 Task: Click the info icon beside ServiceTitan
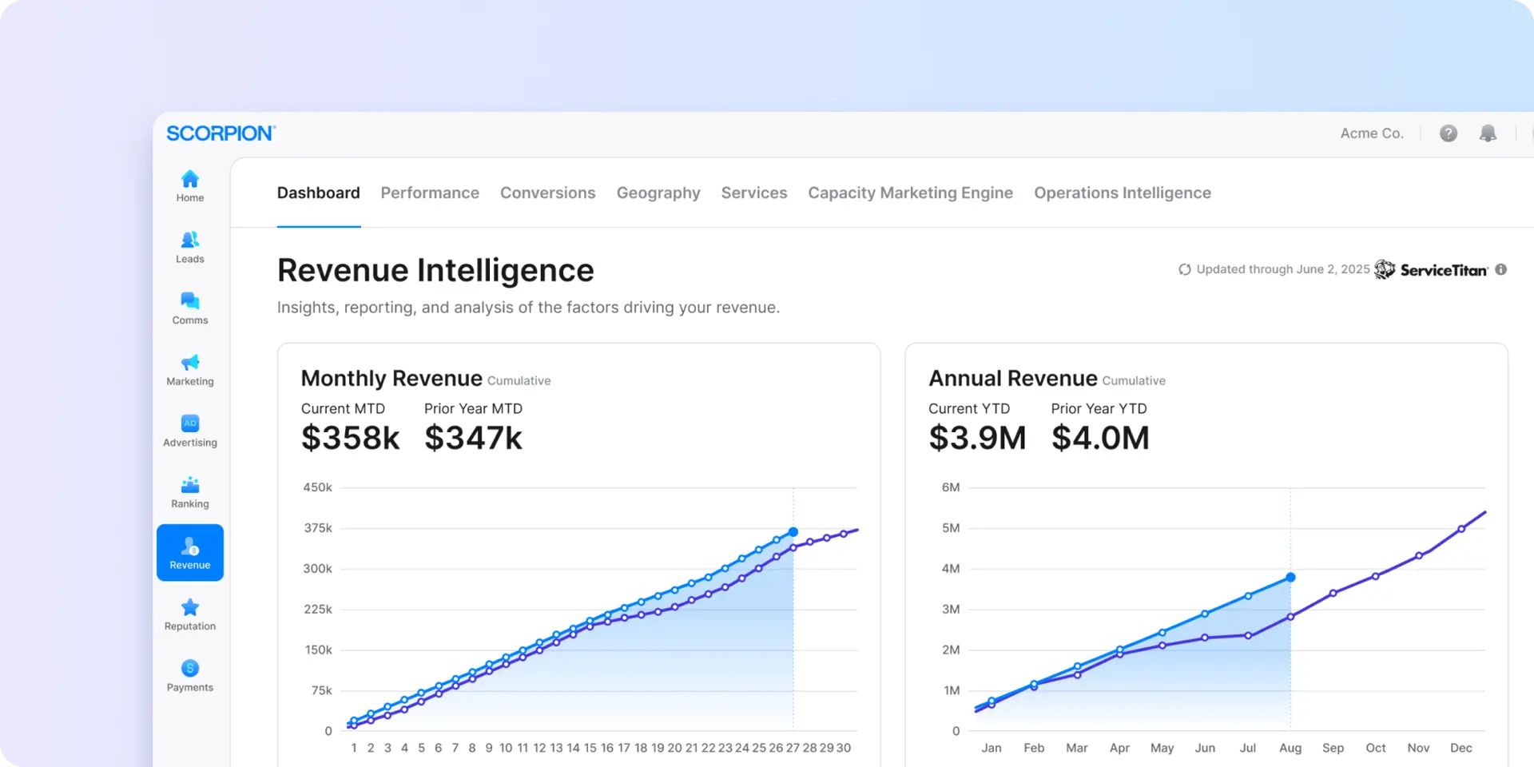pos(1500,270)
